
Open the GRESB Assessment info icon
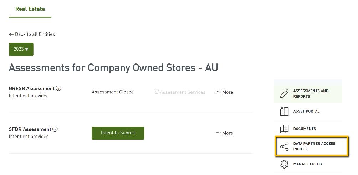tap(58, 88)
